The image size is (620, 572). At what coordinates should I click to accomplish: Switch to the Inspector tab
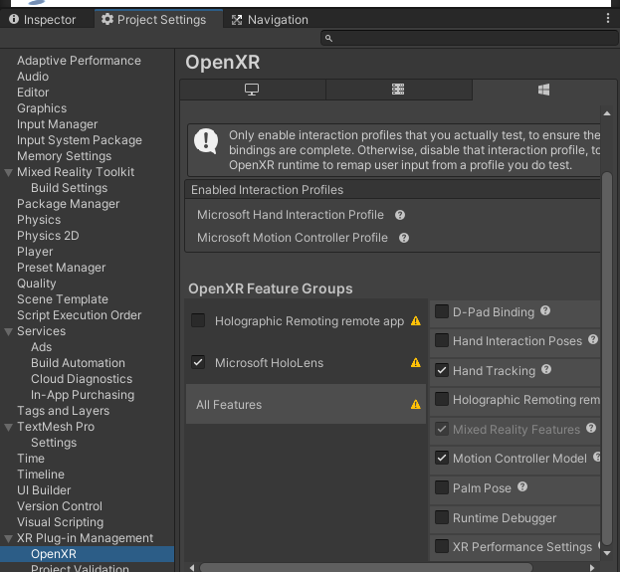pos(43,19)
